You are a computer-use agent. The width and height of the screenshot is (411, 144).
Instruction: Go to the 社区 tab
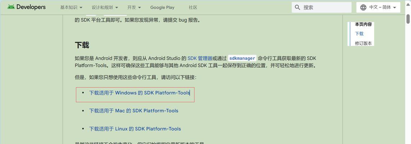(x=193, y=7)
